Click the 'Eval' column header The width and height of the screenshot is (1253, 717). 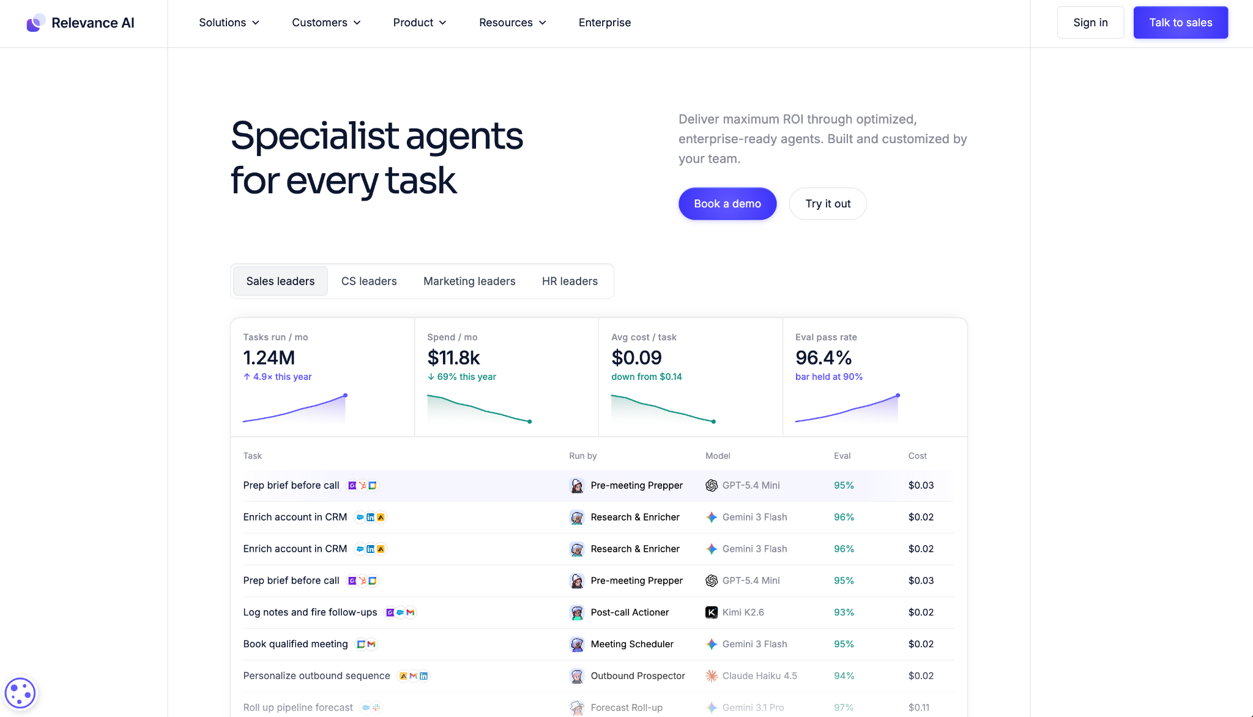(842, 456)
